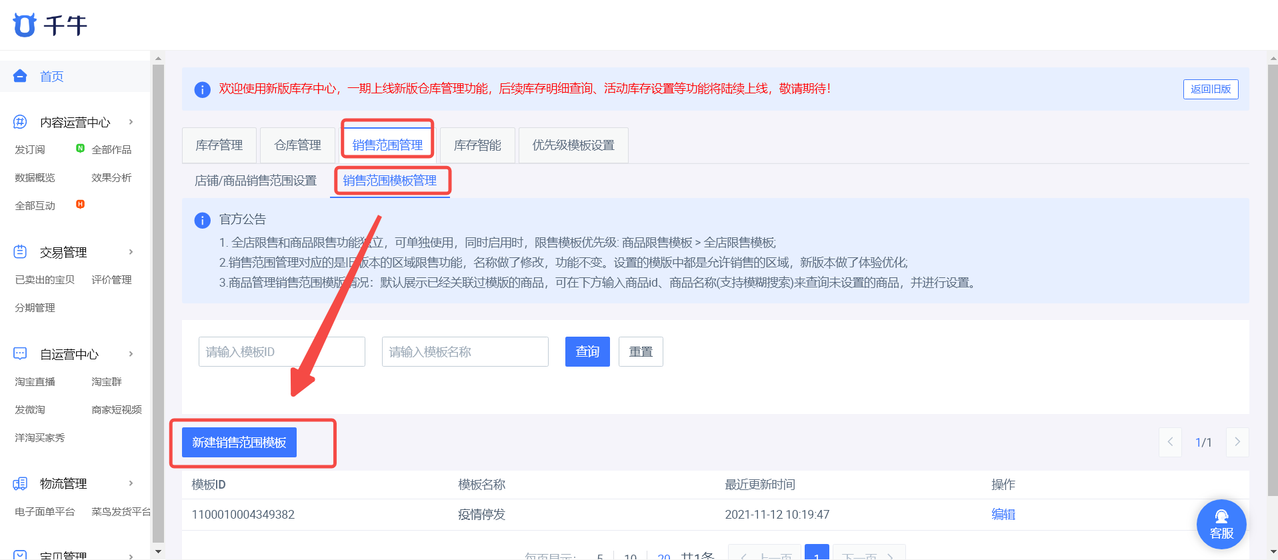Edit the 疫情停发 template via 编辑
This screenshot has width=1278, height=560.
1003,514
